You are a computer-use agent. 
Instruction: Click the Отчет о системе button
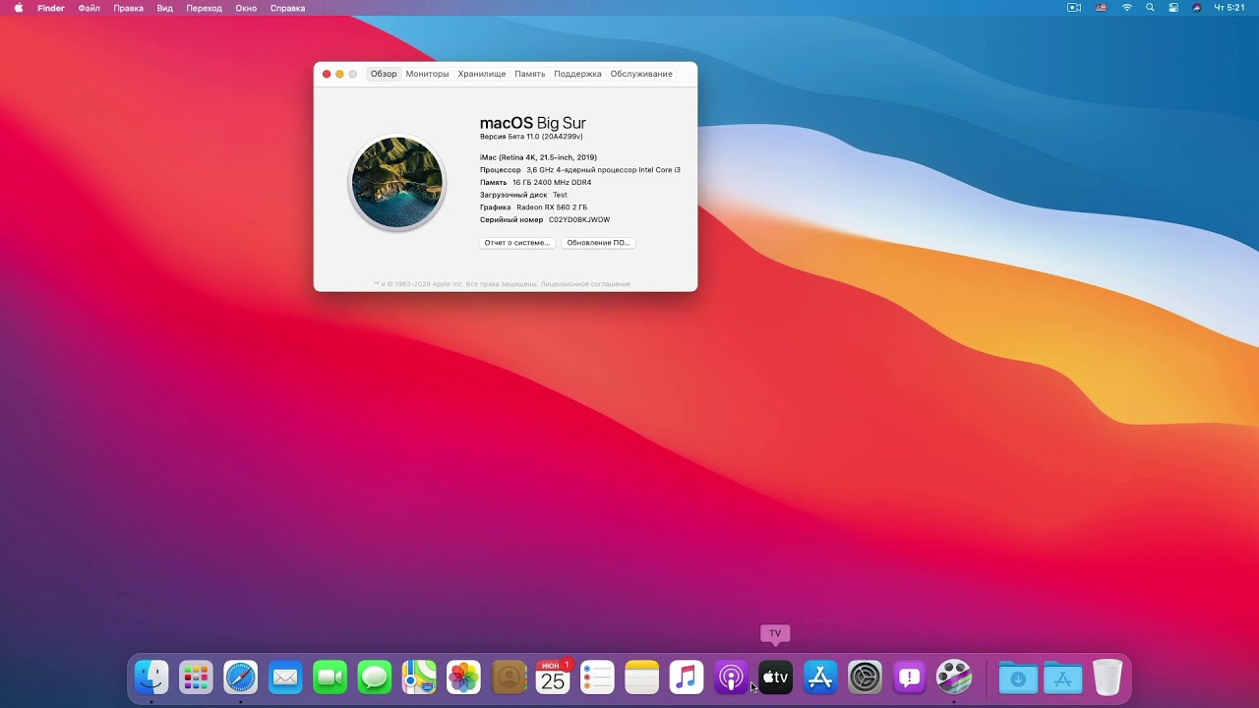coord(517,243)
